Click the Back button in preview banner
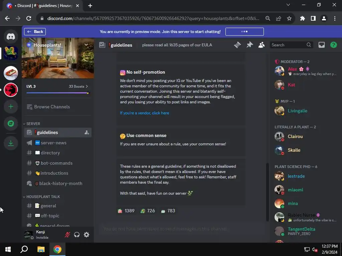 (x=35, y=32)
